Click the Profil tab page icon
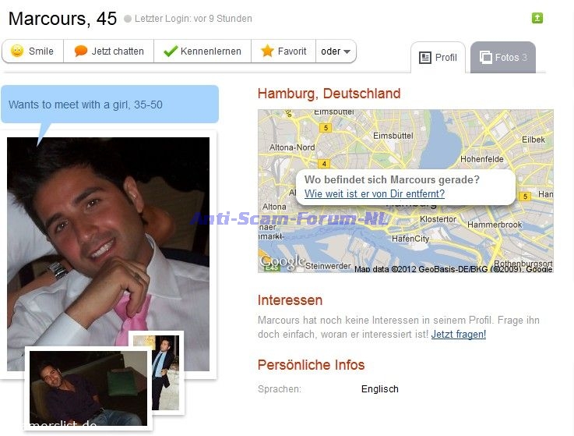This screenshot has height=436, width=574. [x=424, y=58]
